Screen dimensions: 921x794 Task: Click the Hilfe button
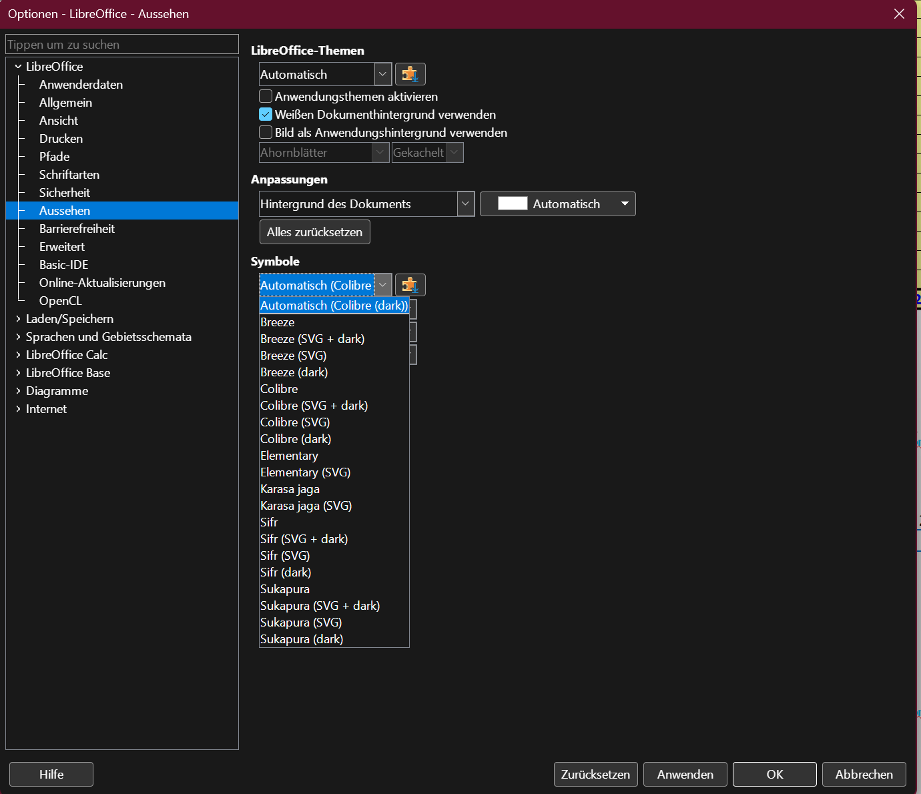(x=51, y=774)
